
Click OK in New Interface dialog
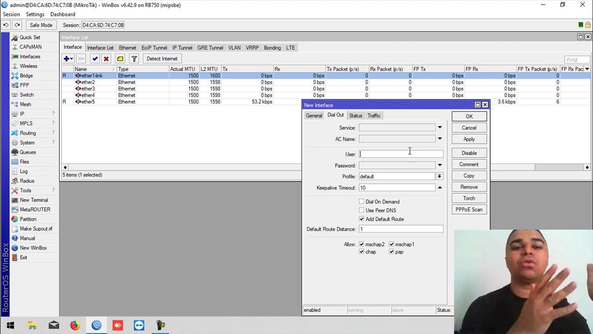pyautogui.click(x=469, y=116)
